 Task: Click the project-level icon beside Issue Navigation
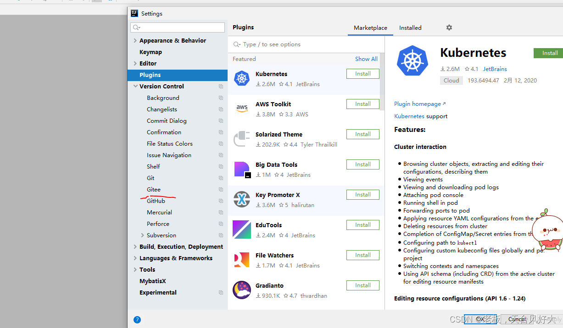point(221,155)
